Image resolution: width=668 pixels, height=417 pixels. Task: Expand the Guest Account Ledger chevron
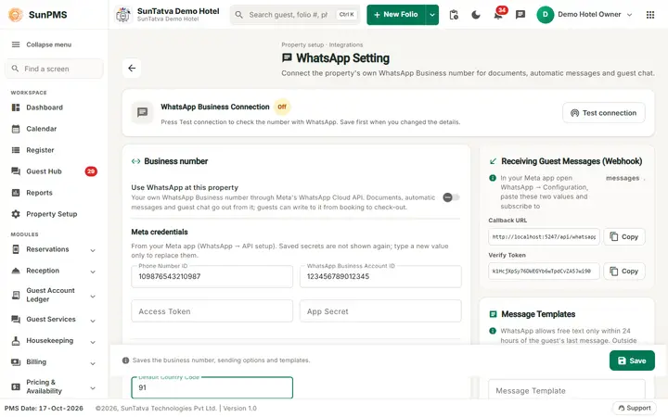point(93,297)
